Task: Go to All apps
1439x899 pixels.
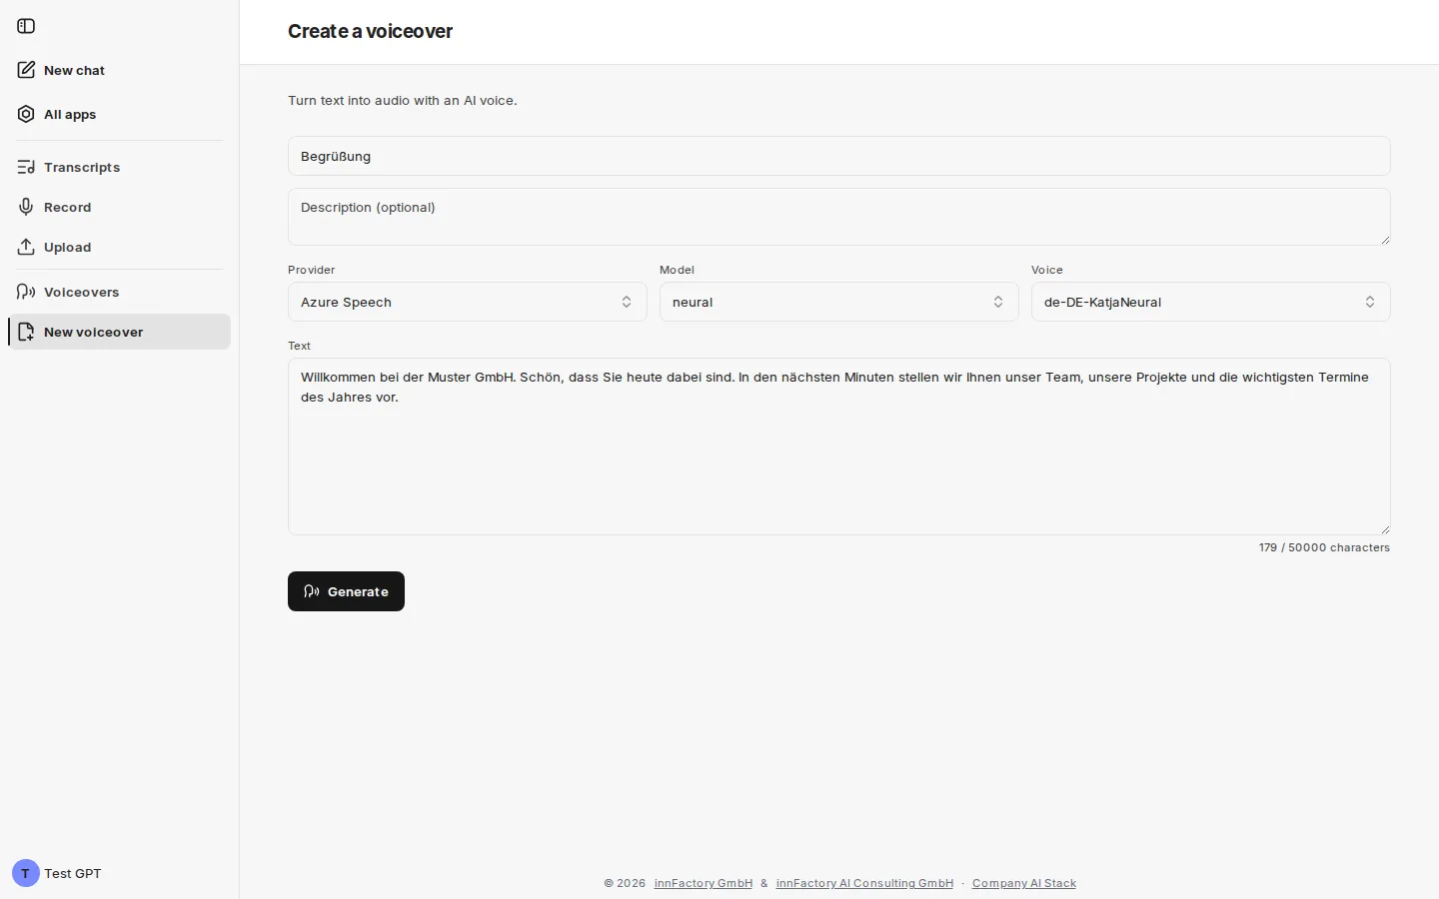Action: pyautogui.click(x=119, y=114)
